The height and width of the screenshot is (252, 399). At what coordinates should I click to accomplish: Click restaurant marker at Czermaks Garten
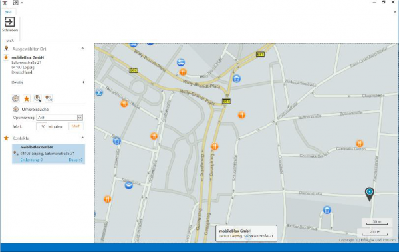[359, 144]
